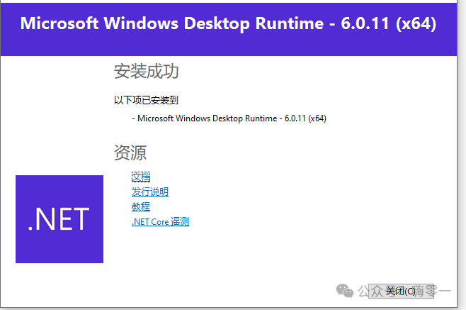Click the 以下项已安装到 text line

pyautogui.click(x=146, y=100)
